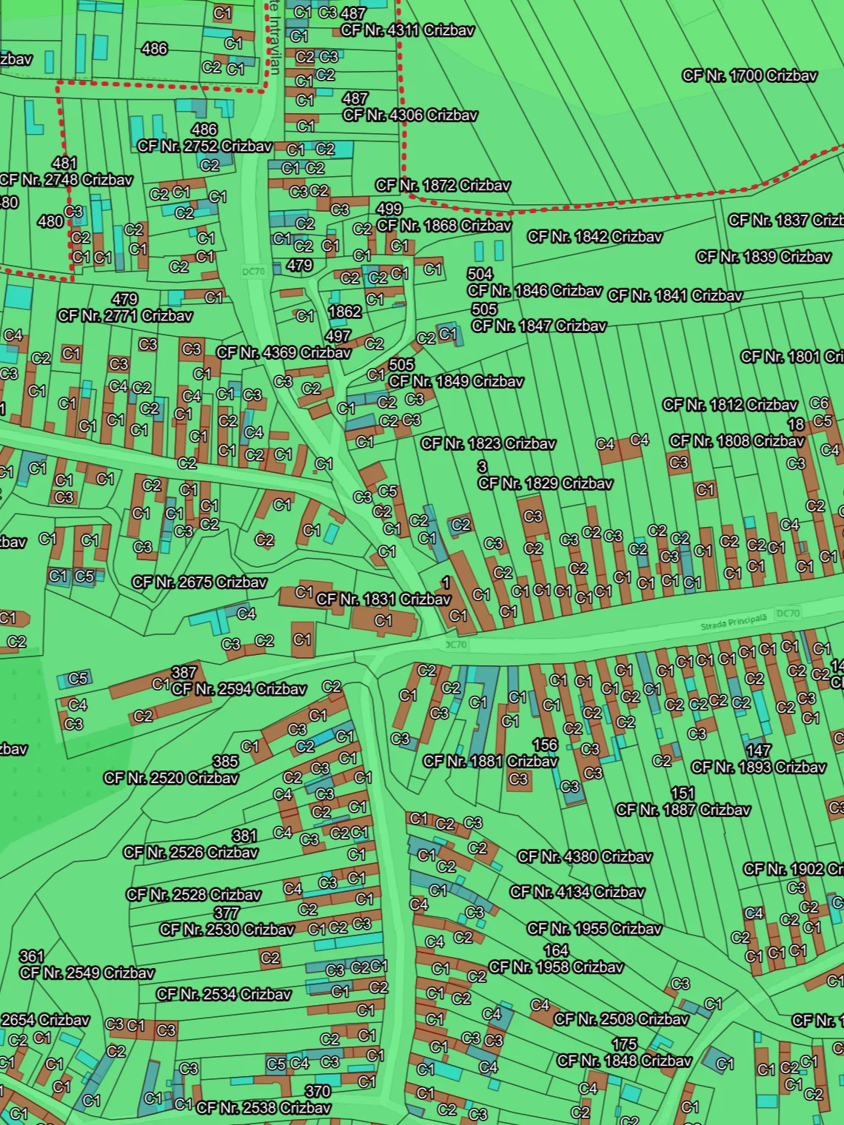The height and width of the screenshot is (1125, 844).
Task: Select parcel number 385
Action: click(226, 762)
